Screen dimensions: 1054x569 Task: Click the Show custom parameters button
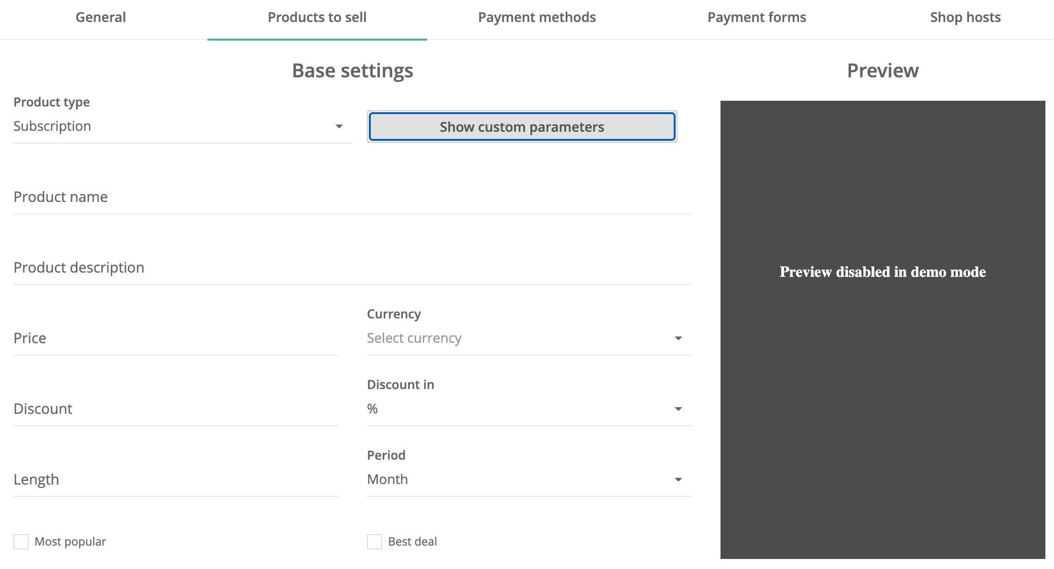(x=522, y=127)
